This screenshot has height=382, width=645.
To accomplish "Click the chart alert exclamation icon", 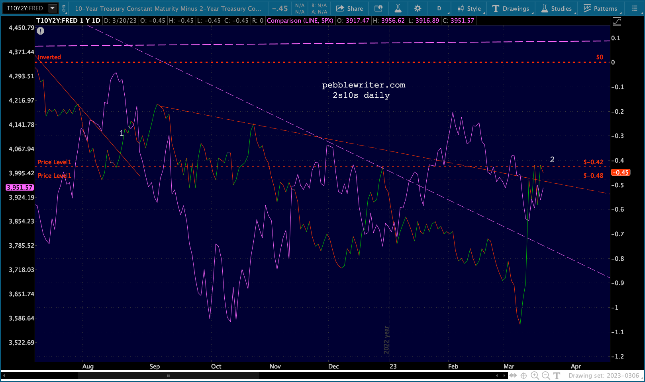I will point(40,31).
